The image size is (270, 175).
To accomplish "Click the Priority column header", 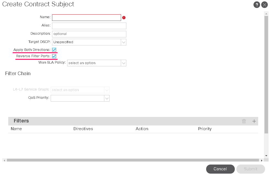I will [x=205, y=129].
